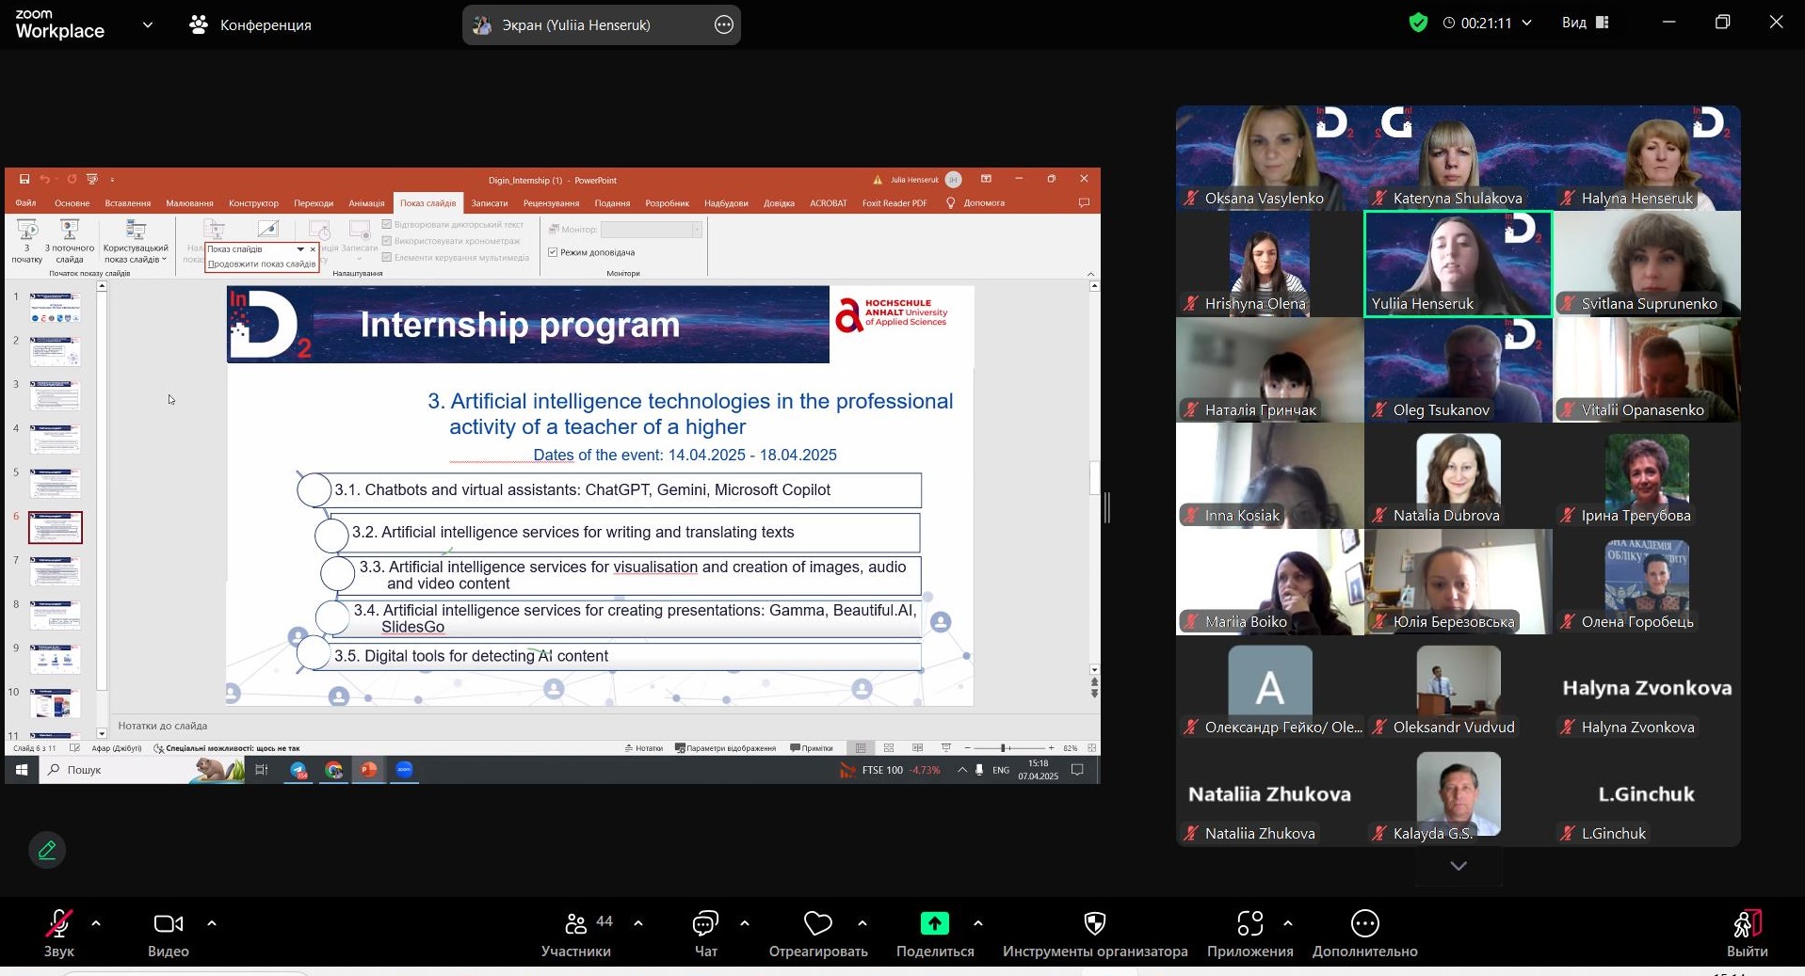Expand audio options arrow beside Звук
The image size is (1805, 976).
96,923
